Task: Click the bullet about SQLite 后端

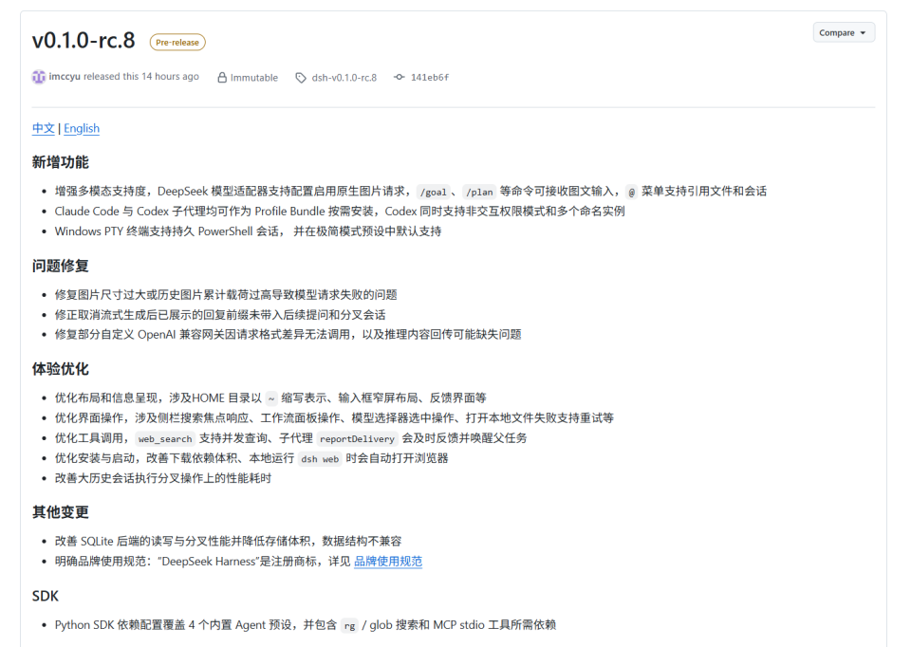Action: tap(229, 542)
